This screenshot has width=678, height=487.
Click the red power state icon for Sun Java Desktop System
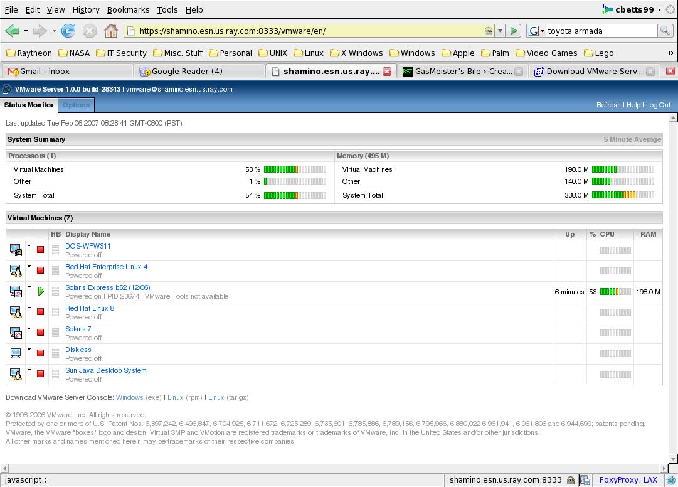(41, 373)
